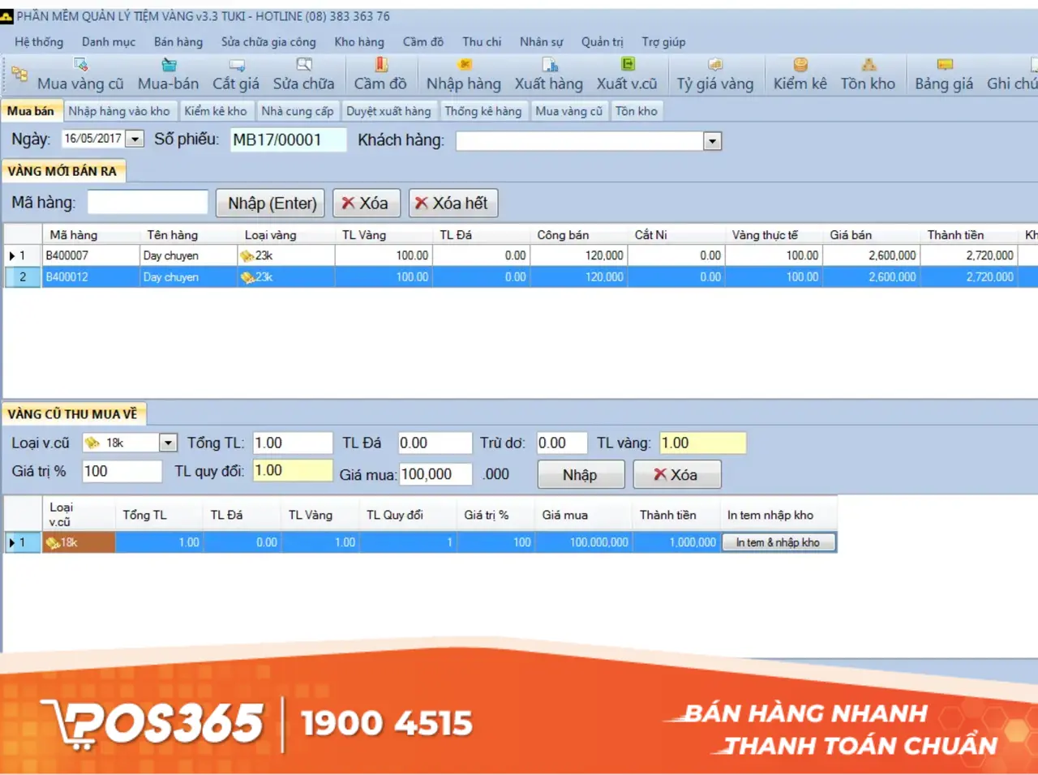
Task: Open the Nhân sự menu
Action: [542, 42]
